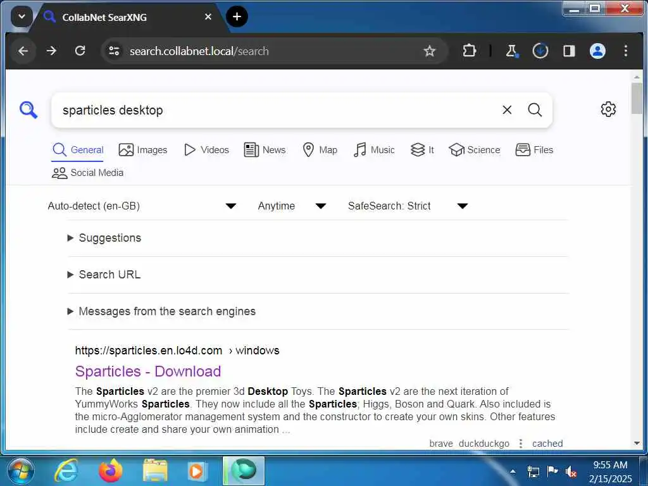
Task: Click the sparticles.en.lo4d.com result URL
Action: pos(177,351)
